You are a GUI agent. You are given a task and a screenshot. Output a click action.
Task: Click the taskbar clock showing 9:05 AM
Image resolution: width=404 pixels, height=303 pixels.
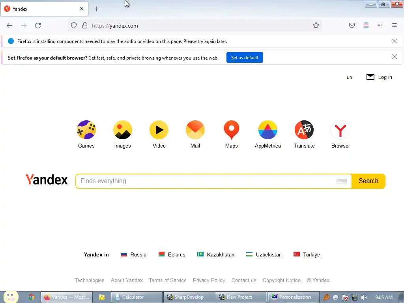pyautogui.click(x=383, y=297)
